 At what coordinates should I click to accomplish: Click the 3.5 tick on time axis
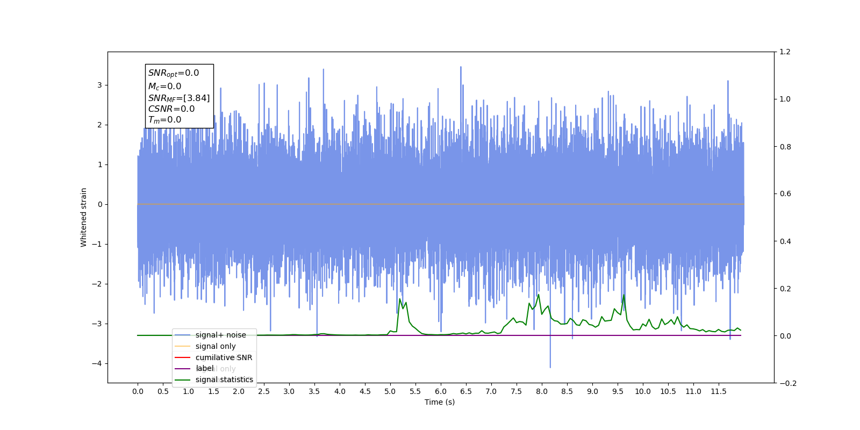314,391
